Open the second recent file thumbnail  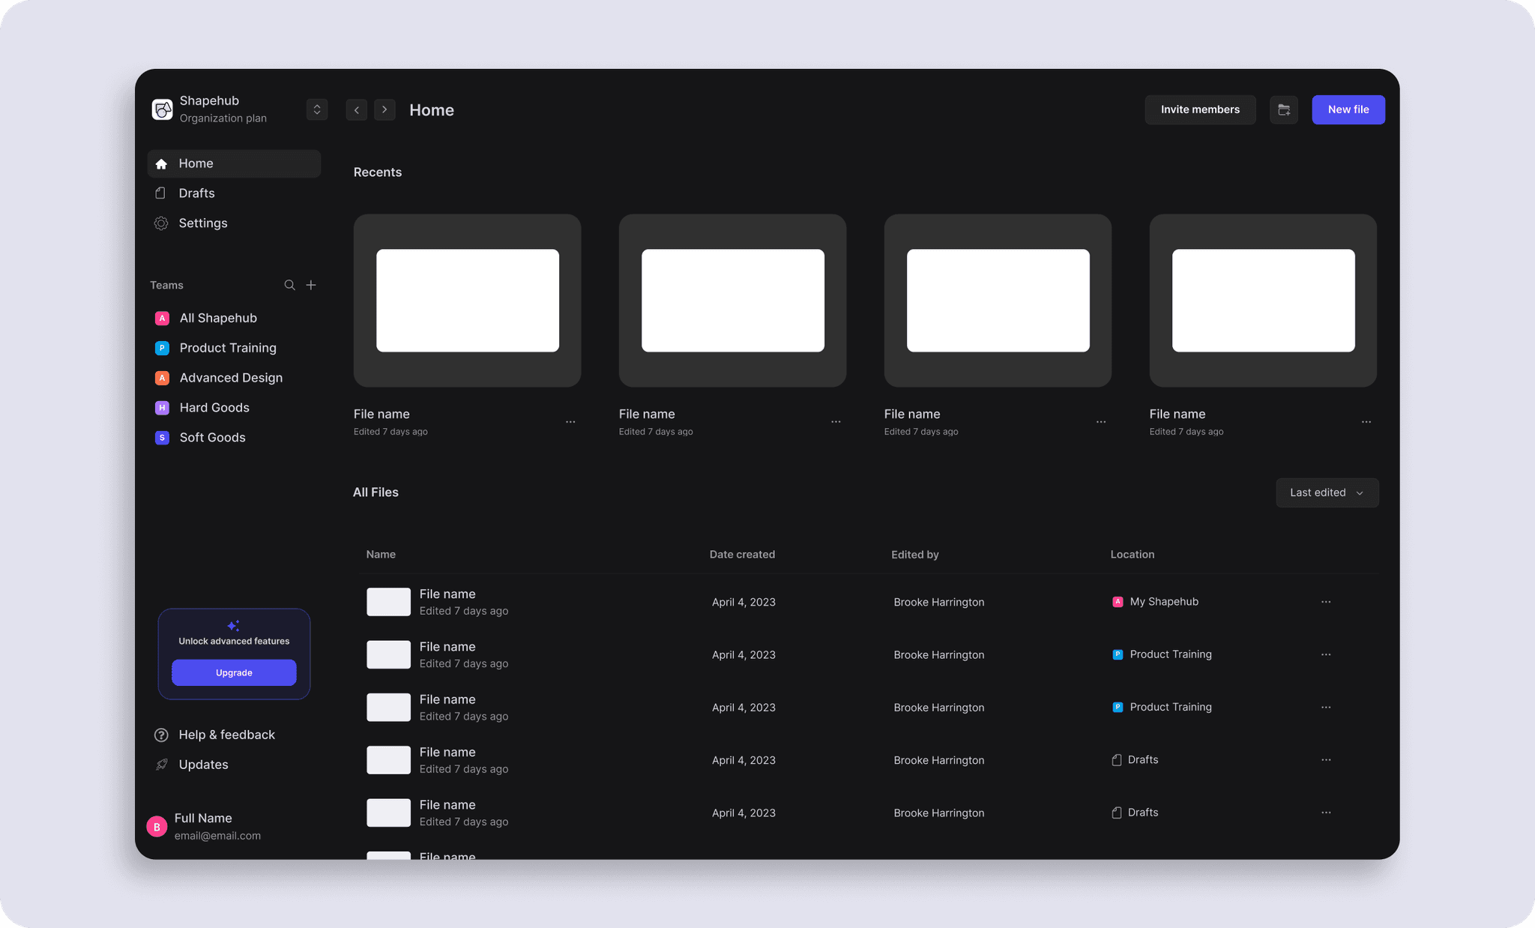(x=732, y=301)
